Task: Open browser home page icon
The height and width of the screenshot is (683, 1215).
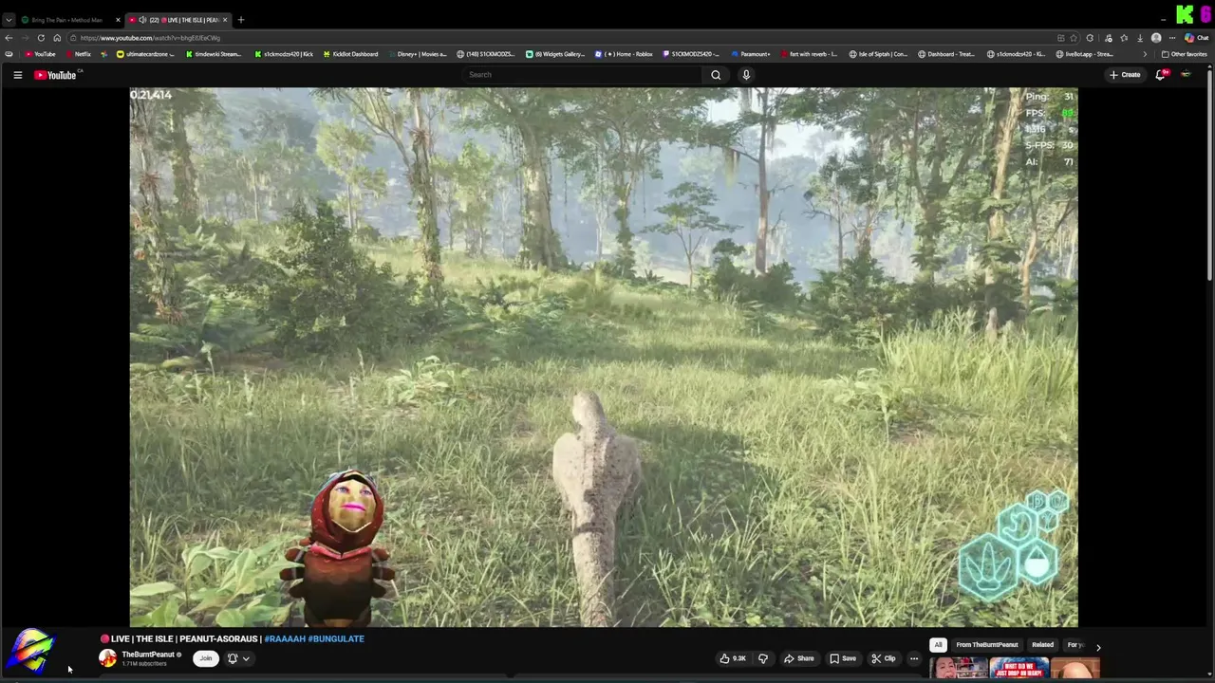Action: coord(57,38)
